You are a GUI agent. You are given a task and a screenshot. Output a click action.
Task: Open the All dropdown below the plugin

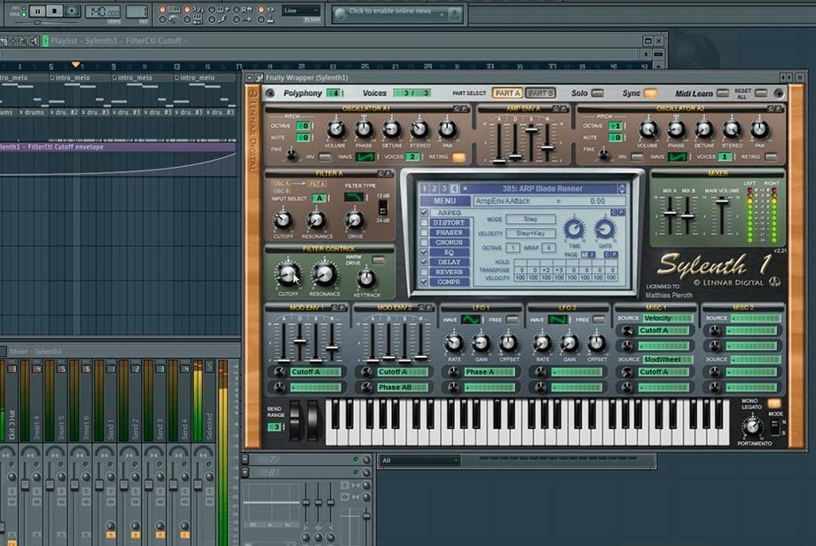(420, 461)
